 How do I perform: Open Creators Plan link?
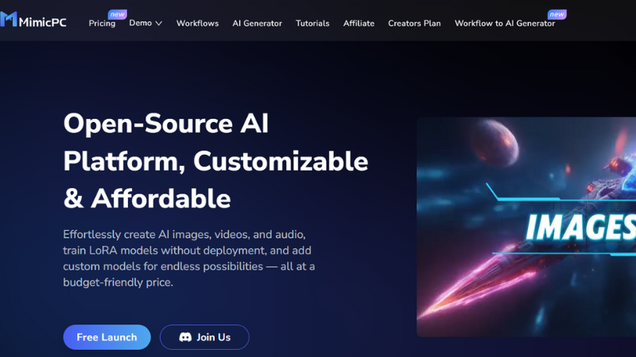pyautogui.click(x=414, y=24)
